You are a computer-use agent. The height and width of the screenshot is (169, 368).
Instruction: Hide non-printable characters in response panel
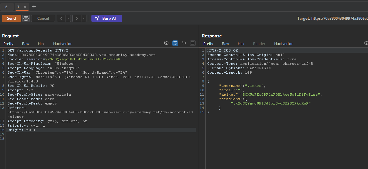point(366,43)
